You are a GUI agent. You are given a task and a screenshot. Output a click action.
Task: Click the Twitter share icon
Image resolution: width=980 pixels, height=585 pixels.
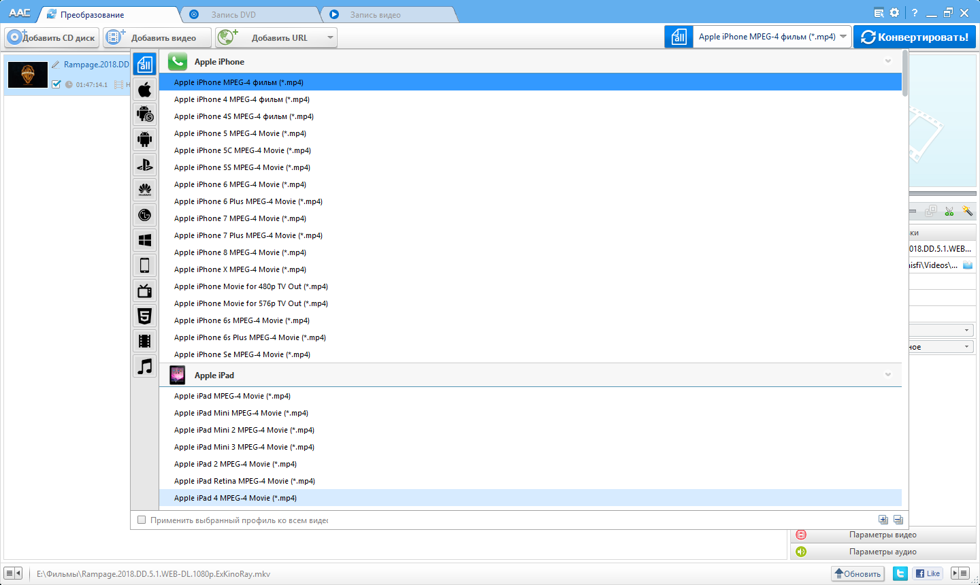(x=900, y=573)
